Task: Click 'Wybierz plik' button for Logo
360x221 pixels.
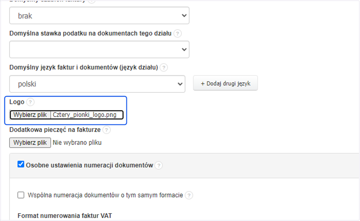Action: click(x=30, y=115)
